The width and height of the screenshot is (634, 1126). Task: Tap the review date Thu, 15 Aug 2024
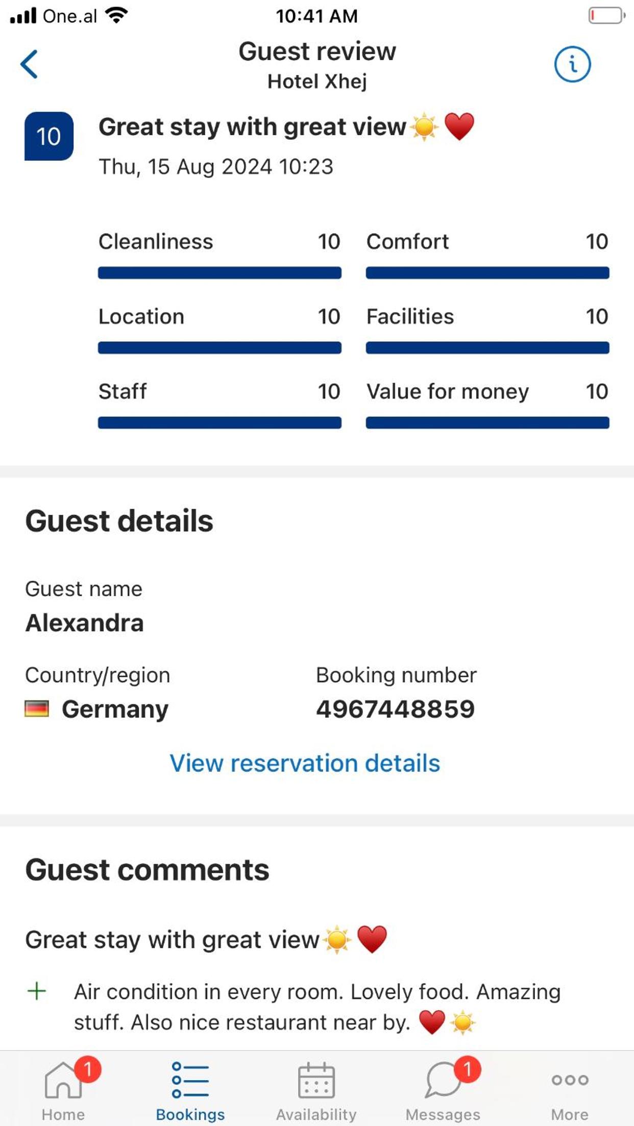coord(216,167)
